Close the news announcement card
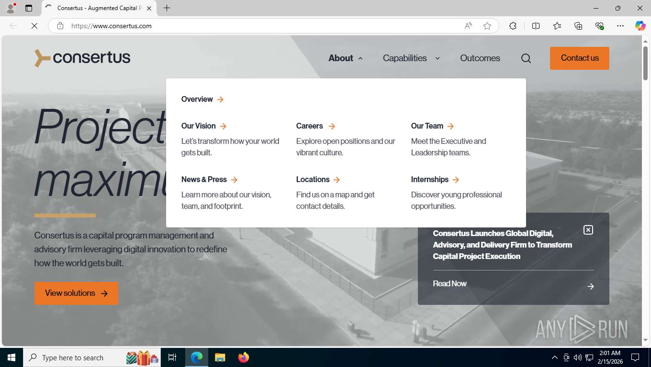The width and height of the screenshot is (651, 367). tap(588, 230)
